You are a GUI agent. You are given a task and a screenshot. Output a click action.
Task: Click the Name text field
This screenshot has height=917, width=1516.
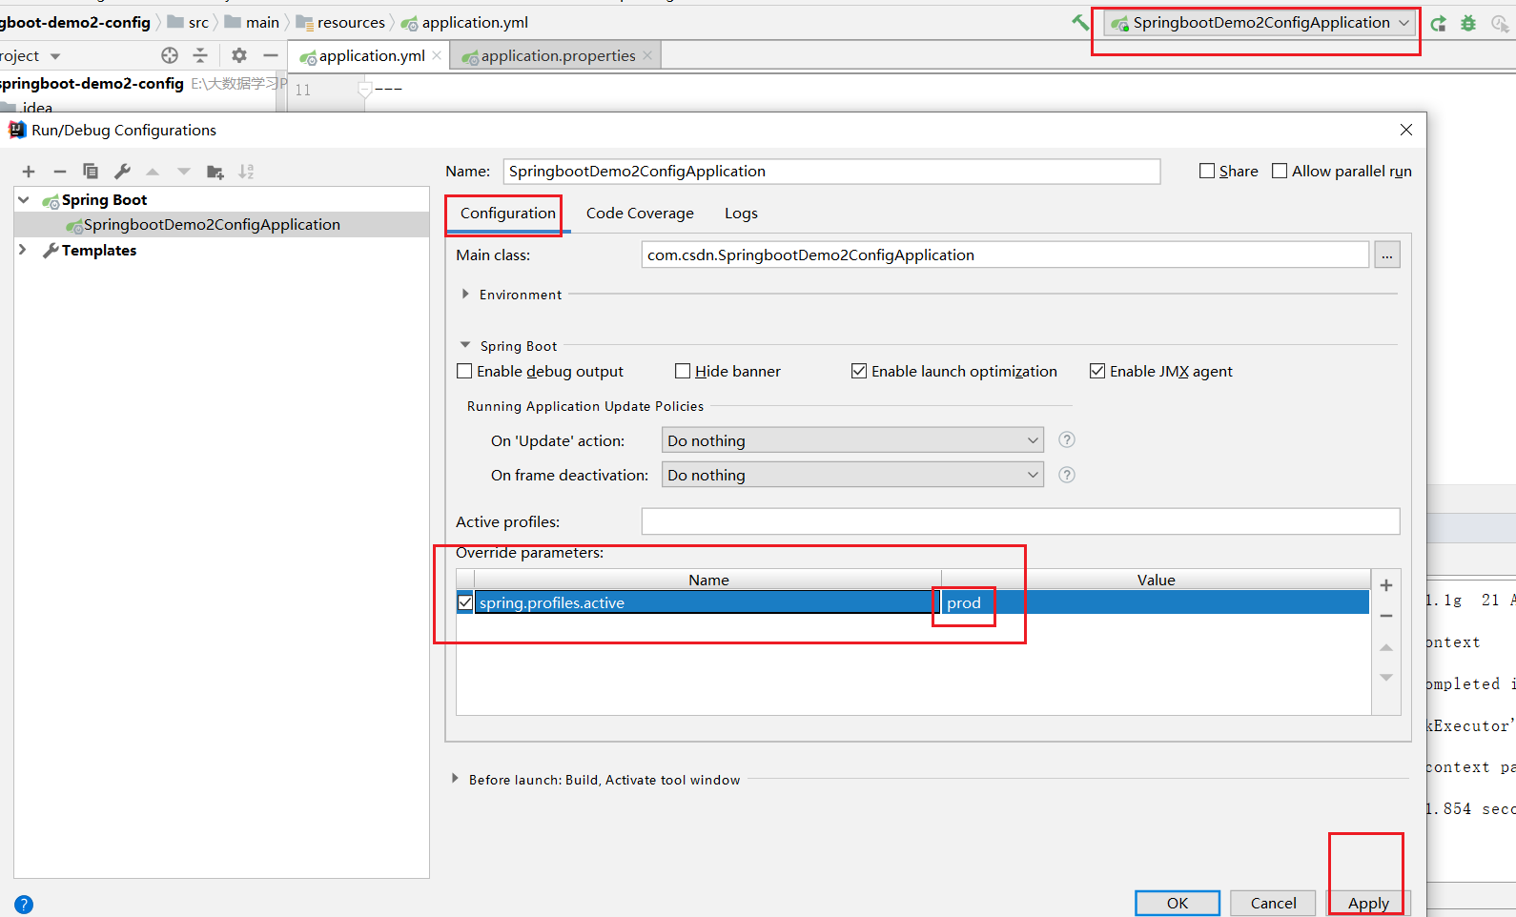[x=831, y=171]
